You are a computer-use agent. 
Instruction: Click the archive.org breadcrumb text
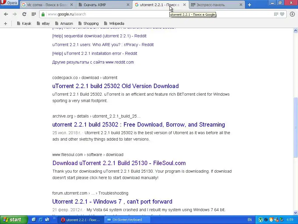[x=96, y=116]
